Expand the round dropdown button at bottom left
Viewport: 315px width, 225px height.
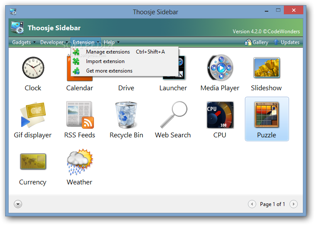point(18,204)
